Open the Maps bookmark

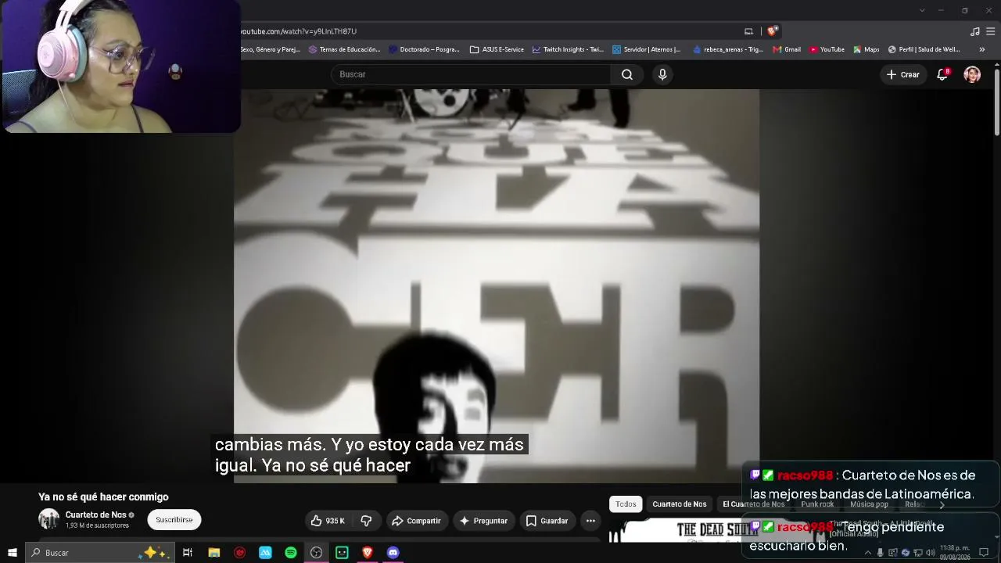866,49
